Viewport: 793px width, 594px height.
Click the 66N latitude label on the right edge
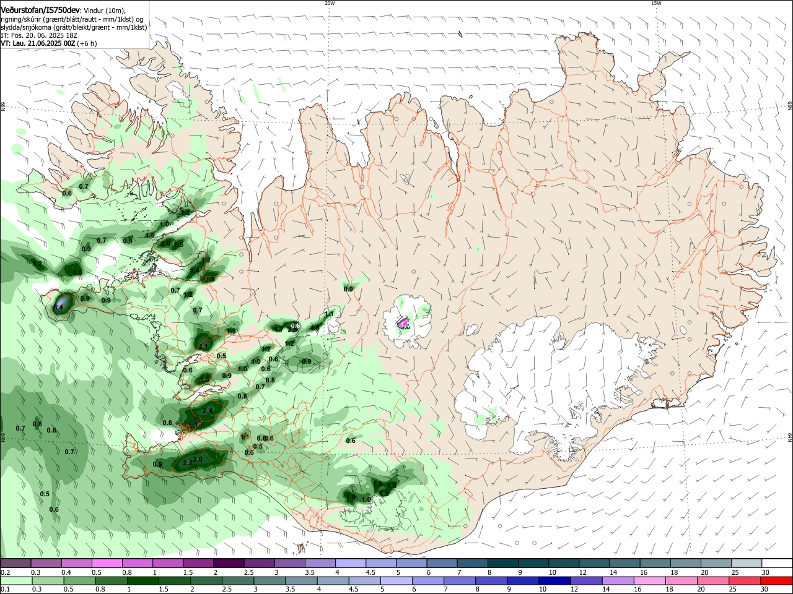790,107
